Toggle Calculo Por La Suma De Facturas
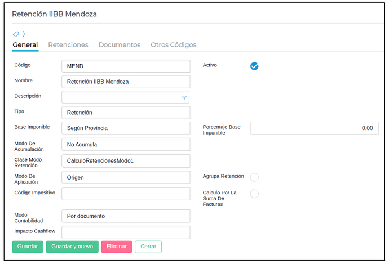This screenshot has height=264, width=389. pos(254,194)
